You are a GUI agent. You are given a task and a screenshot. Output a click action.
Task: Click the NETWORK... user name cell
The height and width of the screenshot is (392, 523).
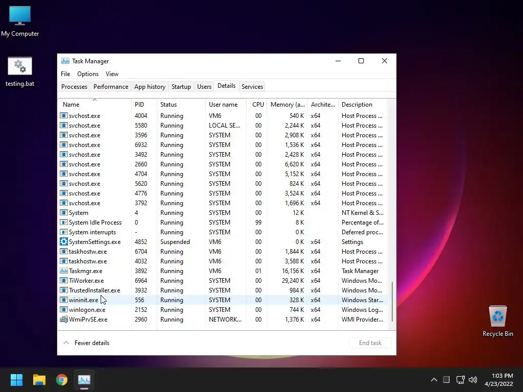click(x=225, y=320)
